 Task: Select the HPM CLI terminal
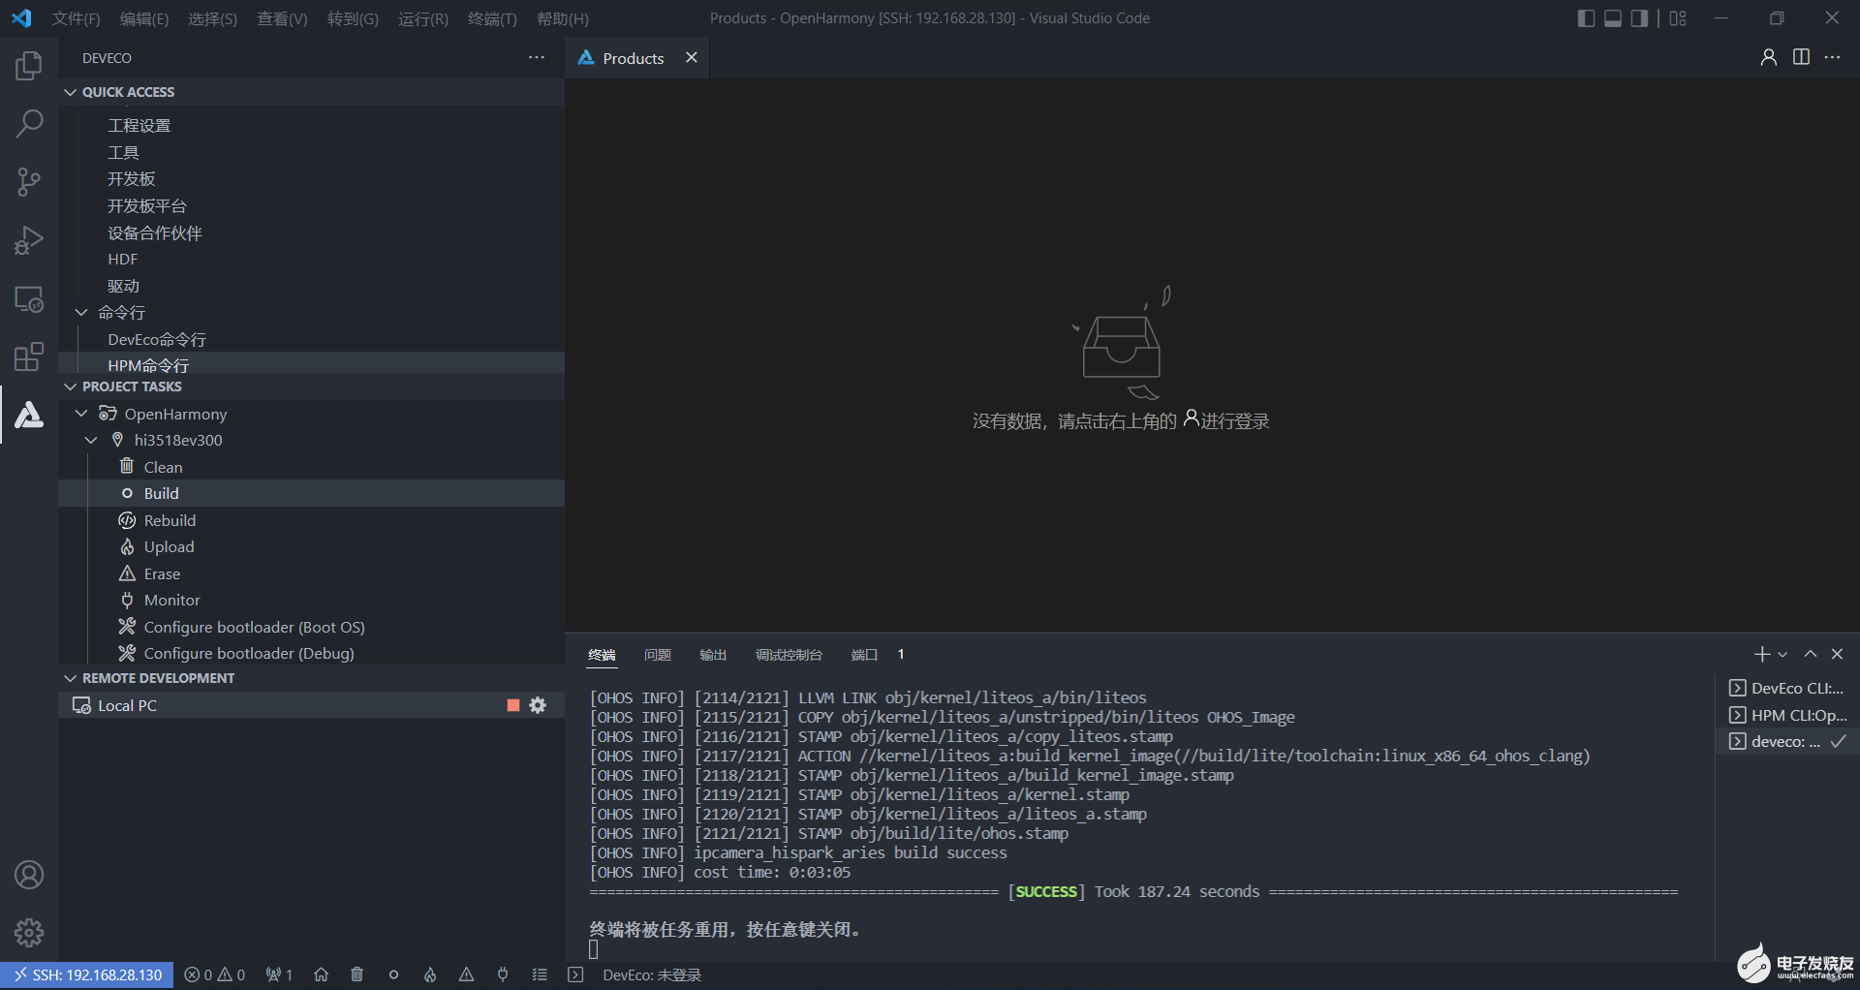click(1788, 715)
